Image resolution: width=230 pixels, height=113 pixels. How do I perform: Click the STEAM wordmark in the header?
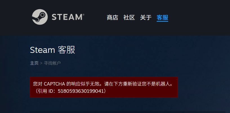pyautogui.click(x=67, y=17)
